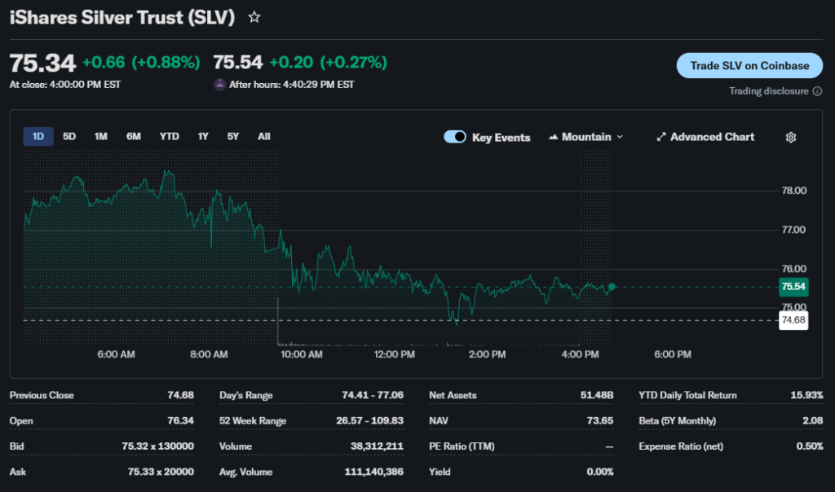835x492 pixels.
Task: Star SLV to add to watchlist
Action: point(254,17)
